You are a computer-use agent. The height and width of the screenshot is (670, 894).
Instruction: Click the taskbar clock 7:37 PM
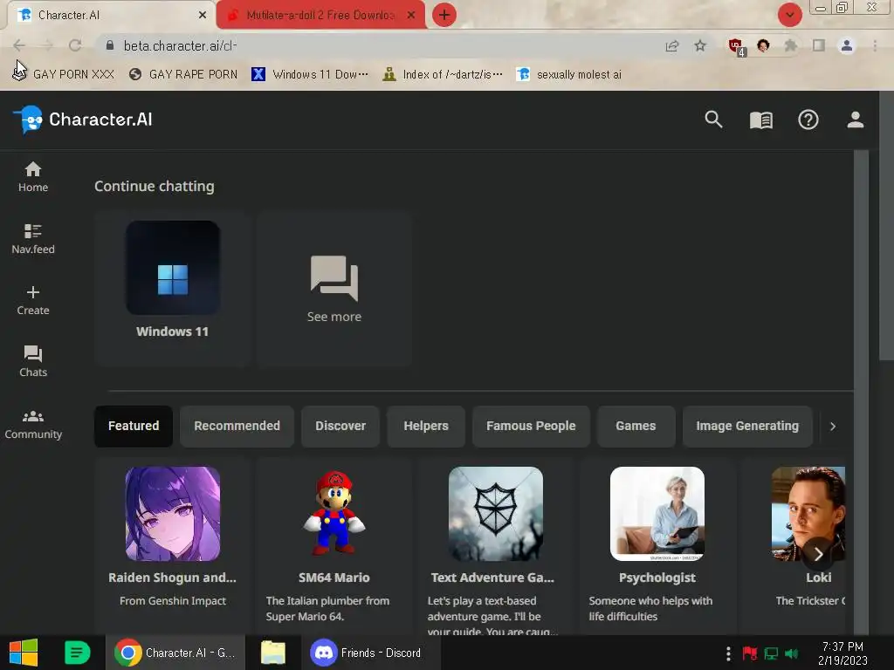[x=842, y=653]
